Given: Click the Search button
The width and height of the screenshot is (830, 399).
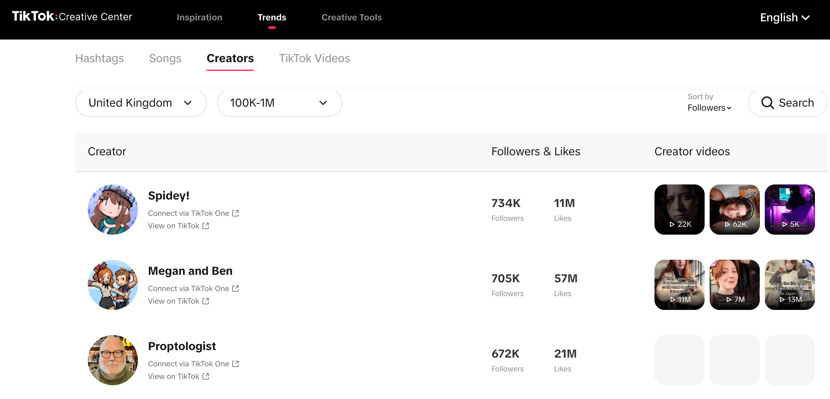Looking at the screenshot, I should [x=787, y=103].
